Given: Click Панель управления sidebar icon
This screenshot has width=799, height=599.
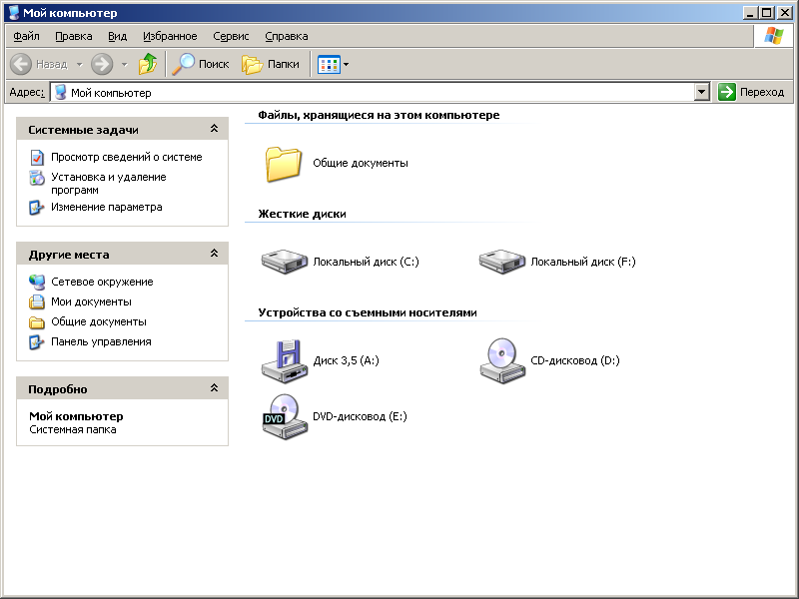Looking at the screenshot, I should [x=36, y=342].
